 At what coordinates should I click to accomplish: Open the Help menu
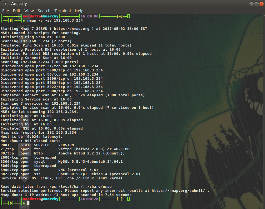tap(79, 11)
